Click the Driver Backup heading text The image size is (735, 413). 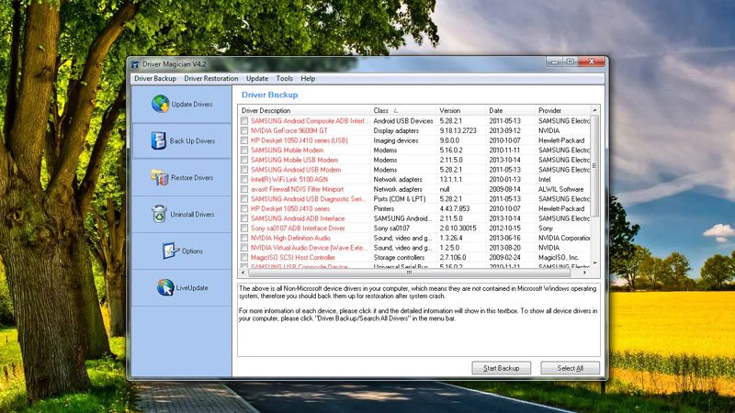pos(269,95)
